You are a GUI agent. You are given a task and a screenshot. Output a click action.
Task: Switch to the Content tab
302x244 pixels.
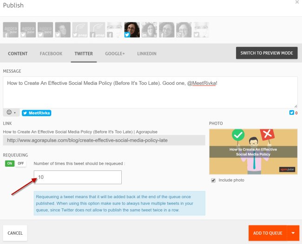tap(18, 54)
